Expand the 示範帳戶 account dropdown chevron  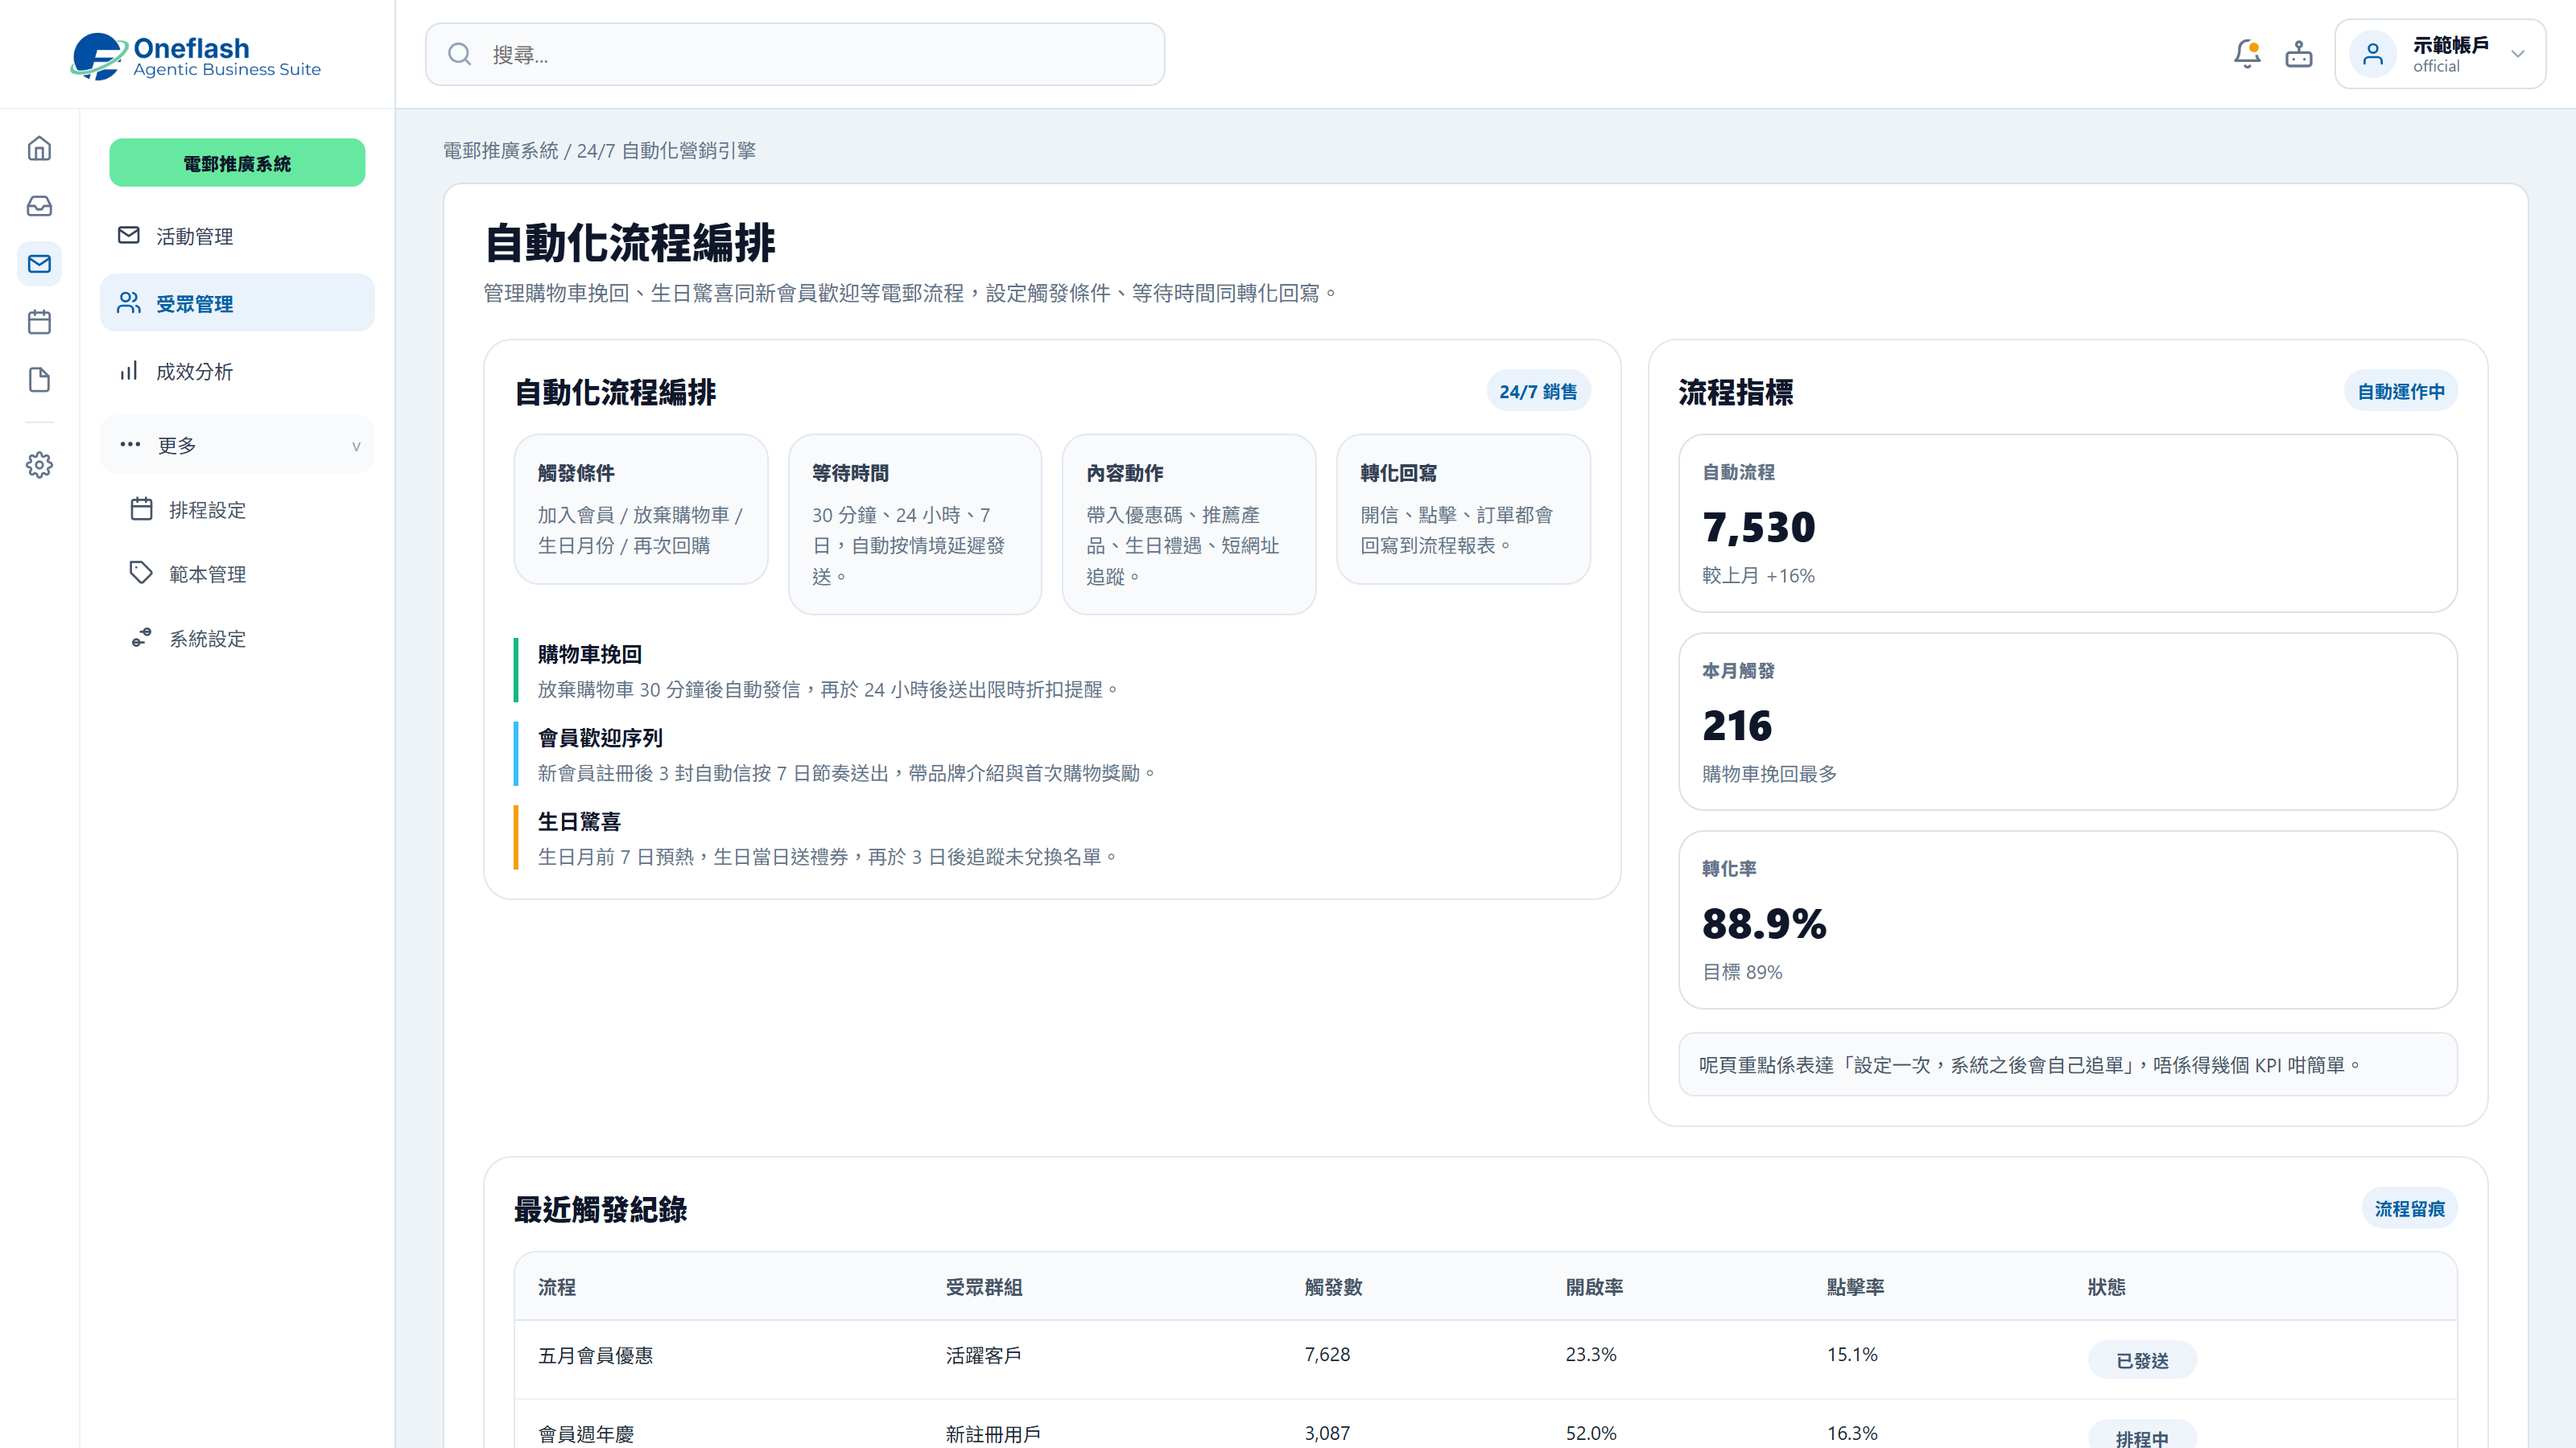(2518, 54)
